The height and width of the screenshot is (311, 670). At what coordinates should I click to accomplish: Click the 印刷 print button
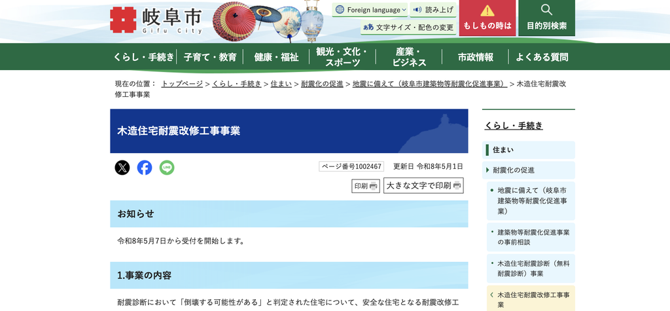(366, 186)
